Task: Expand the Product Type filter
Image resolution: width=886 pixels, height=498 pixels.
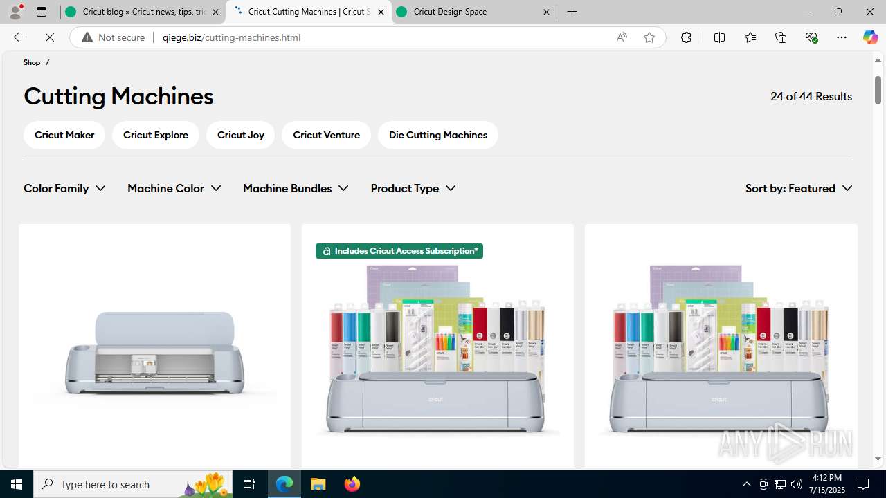Action: tap(413, 188)
